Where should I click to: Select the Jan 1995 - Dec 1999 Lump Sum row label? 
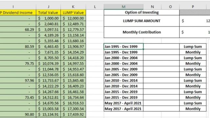[x=123, y=47]
